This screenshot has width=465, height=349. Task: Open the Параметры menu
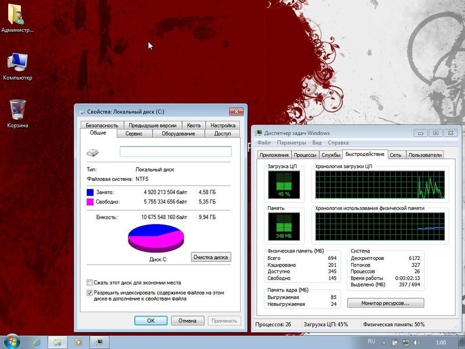[291, 143]
